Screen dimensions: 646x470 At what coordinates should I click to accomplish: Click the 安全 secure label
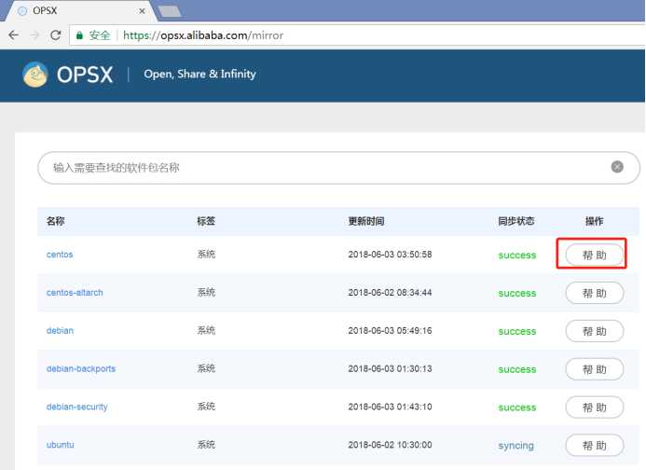100,35
